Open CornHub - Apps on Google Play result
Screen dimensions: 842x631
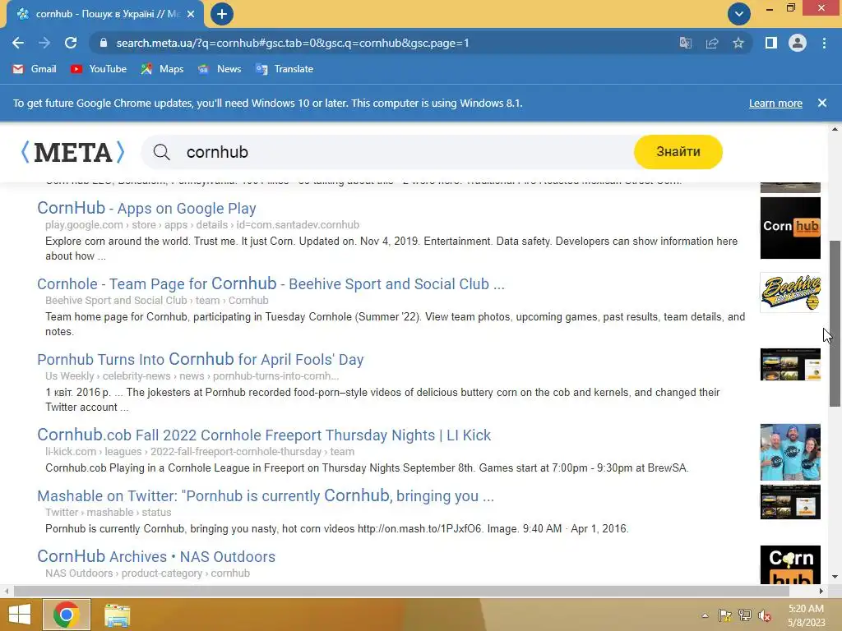coord(146,208)
